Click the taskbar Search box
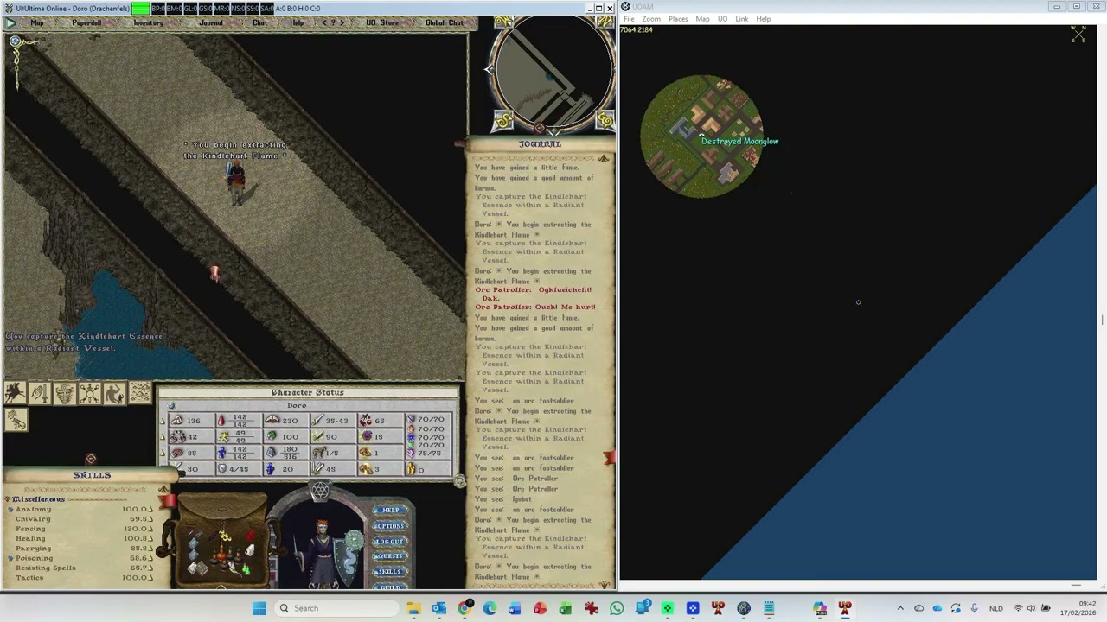The width and height of the screenshot is (1107, 622). coord(335,608)
